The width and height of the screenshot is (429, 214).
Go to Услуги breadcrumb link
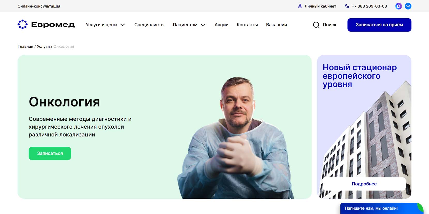[43, 46]
